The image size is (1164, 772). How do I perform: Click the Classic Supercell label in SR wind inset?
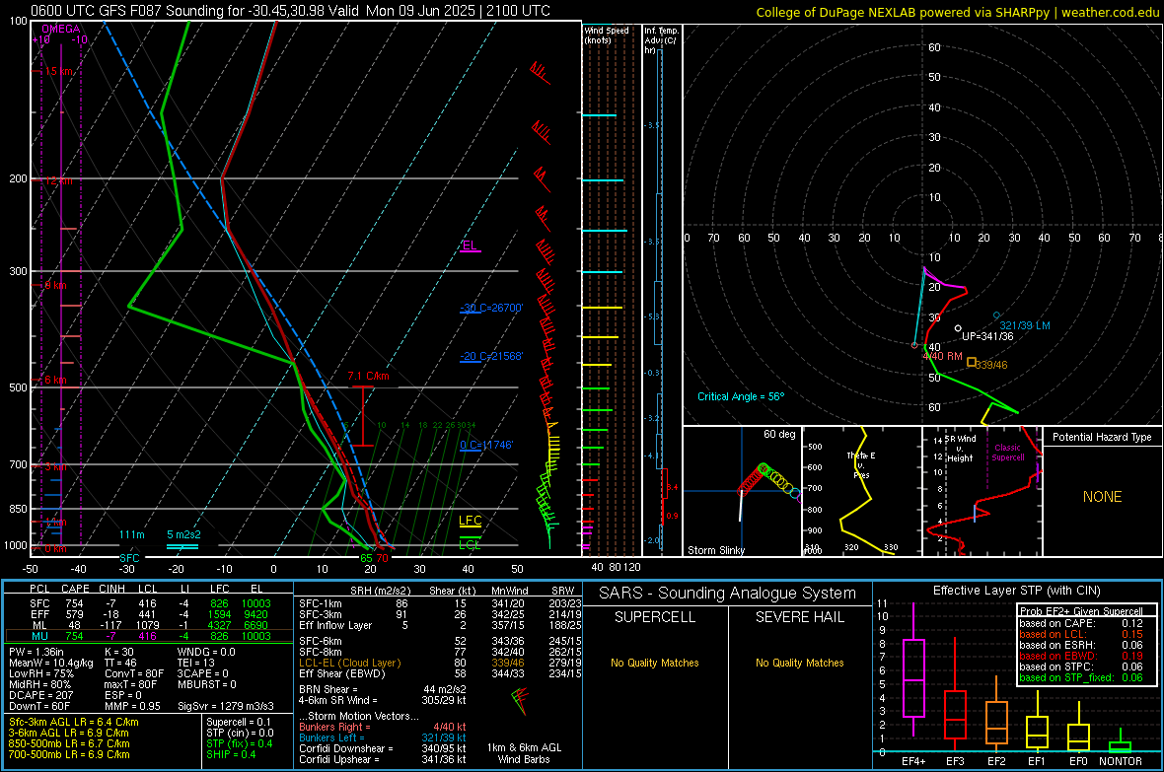click(1008, 453)
